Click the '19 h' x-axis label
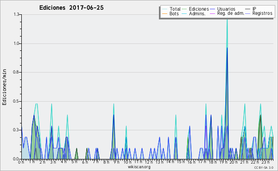This screenshot has height=171, width=278. [223, 162]
